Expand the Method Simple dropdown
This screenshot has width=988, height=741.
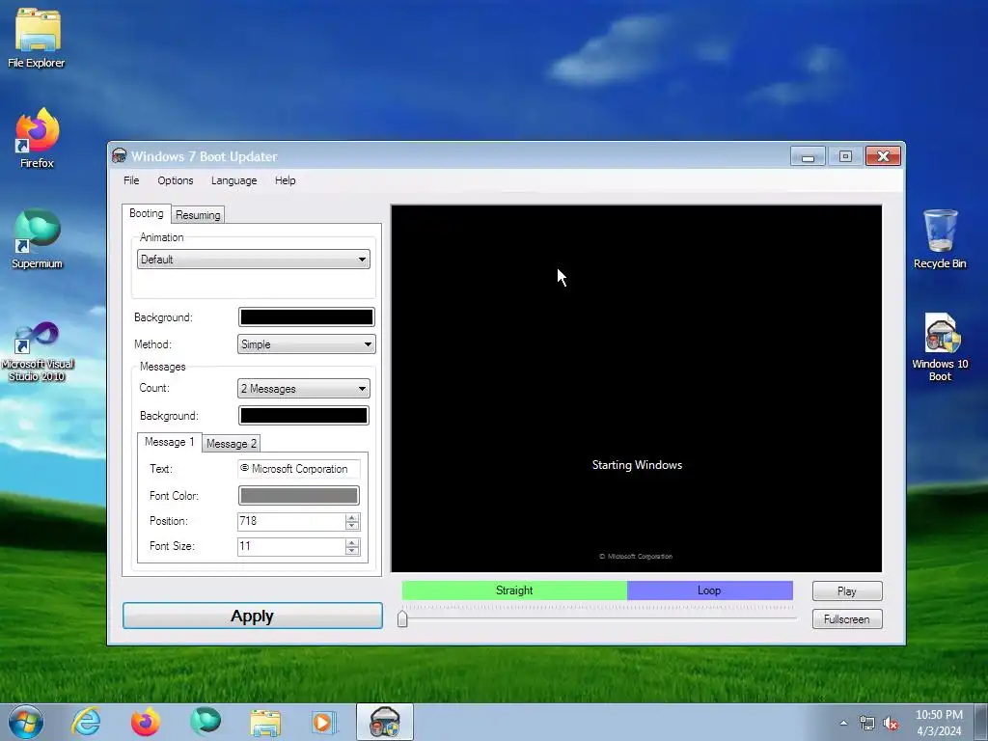tap(306, 344)
